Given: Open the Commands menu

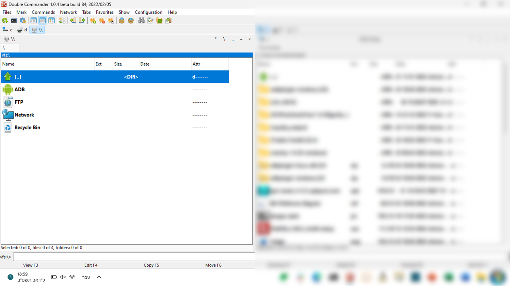Looking at the screenshot, I should [x=43, y=12].
